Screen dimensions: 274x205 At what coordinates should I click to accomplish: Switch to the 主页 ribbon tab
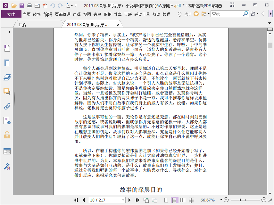pos(27,14)
